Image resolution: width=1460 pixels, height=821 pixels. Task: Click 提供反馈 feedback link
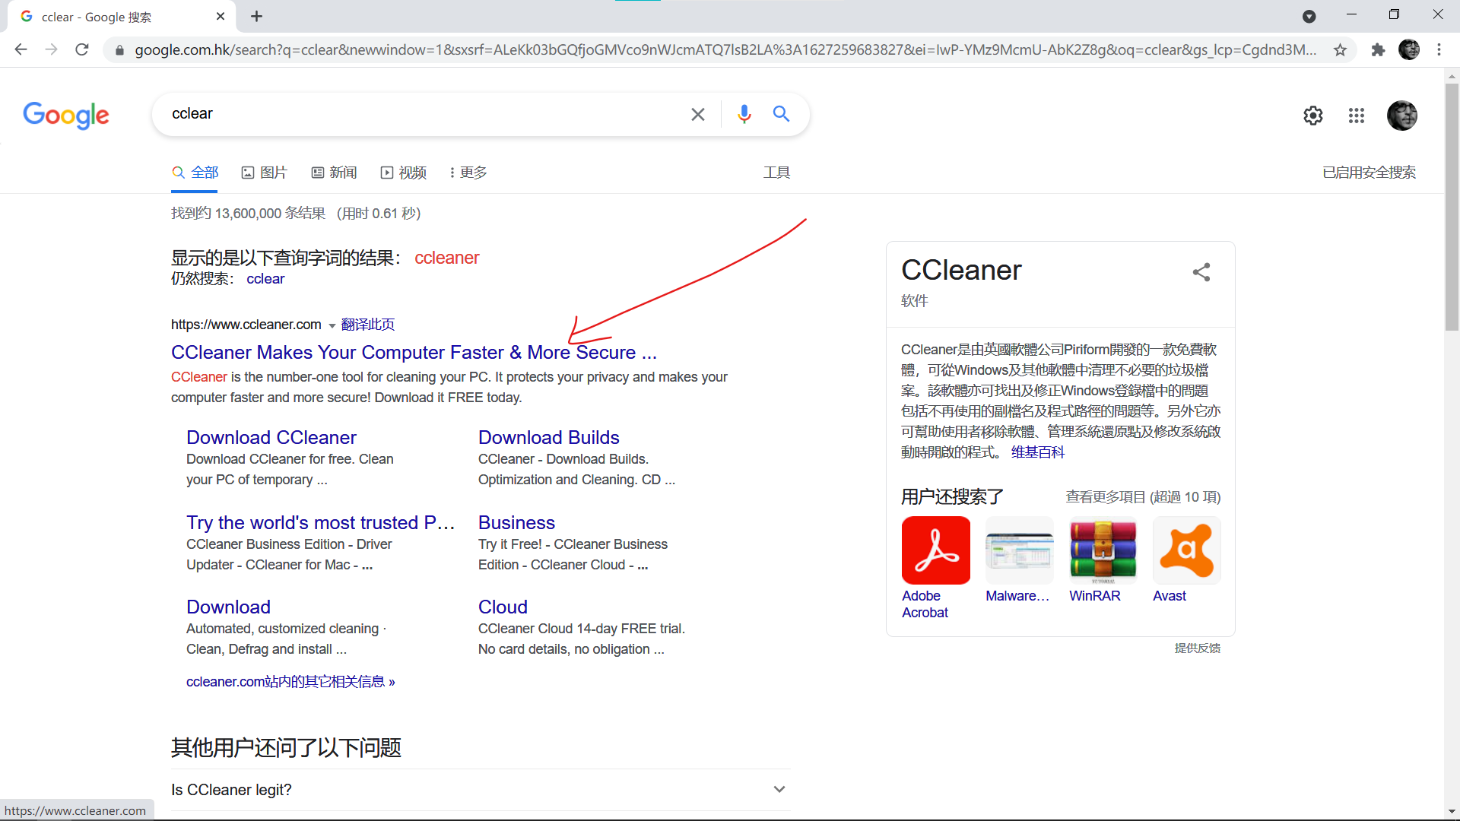(1197, 648)
